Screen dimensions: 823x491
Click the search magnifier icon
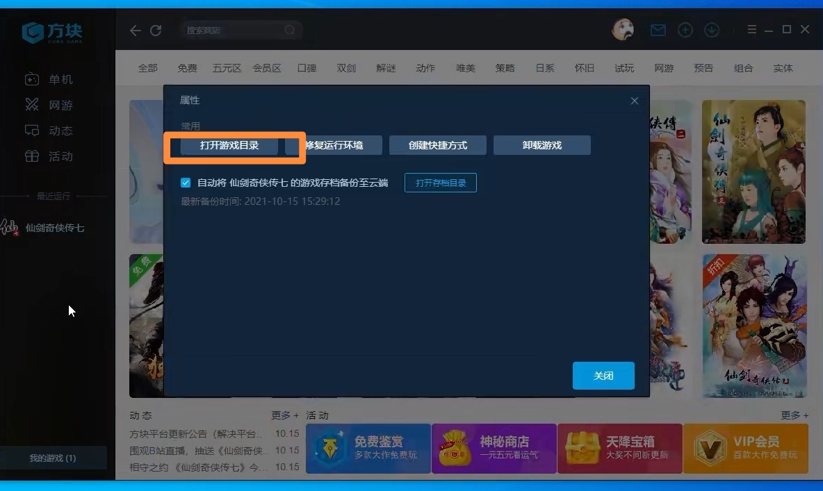point(290,30)
